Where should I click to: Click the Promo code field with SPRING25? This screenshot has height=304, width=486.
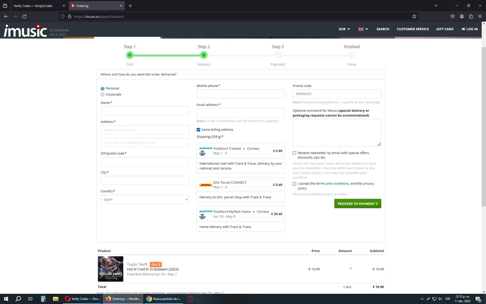337,94
